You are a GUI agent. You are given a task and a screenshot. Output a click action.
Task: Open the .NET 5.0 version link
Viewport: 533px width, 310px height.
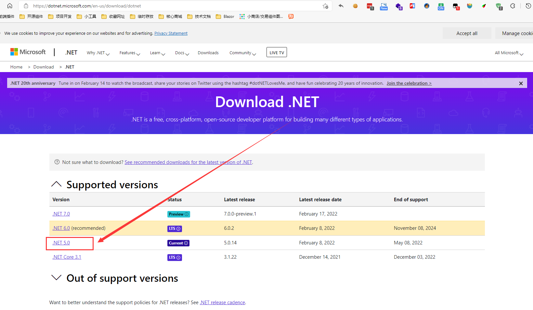pos(61,243)
